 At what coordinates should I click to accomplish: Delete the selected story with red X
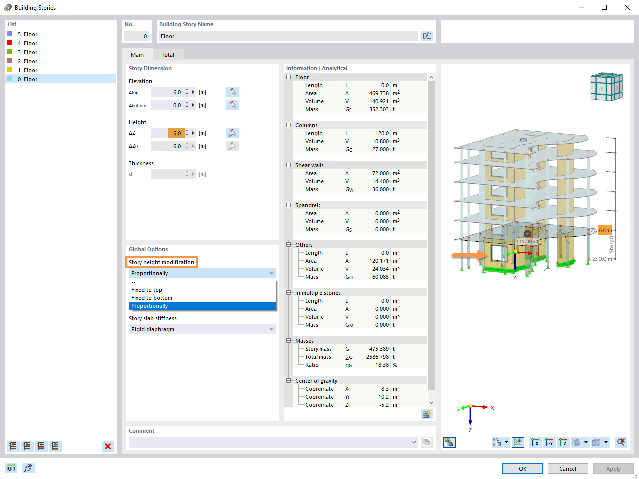pyautogui.click(x=108, y=446)
